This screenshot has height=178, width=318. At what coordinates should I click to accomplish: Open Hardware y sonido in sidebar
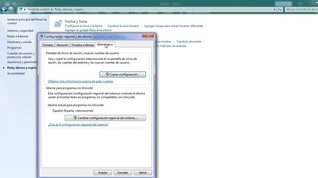click(19, 42)
